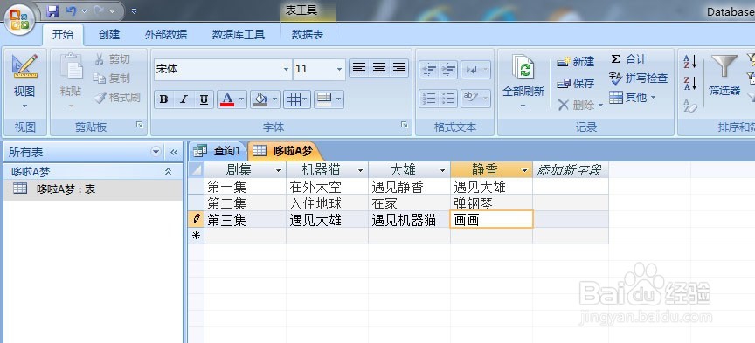Image resolution: width=755 pixels, height=343 pixels.
Task: Collapse the 哆啦A梦 group
Action: click(x=168, y=171)
